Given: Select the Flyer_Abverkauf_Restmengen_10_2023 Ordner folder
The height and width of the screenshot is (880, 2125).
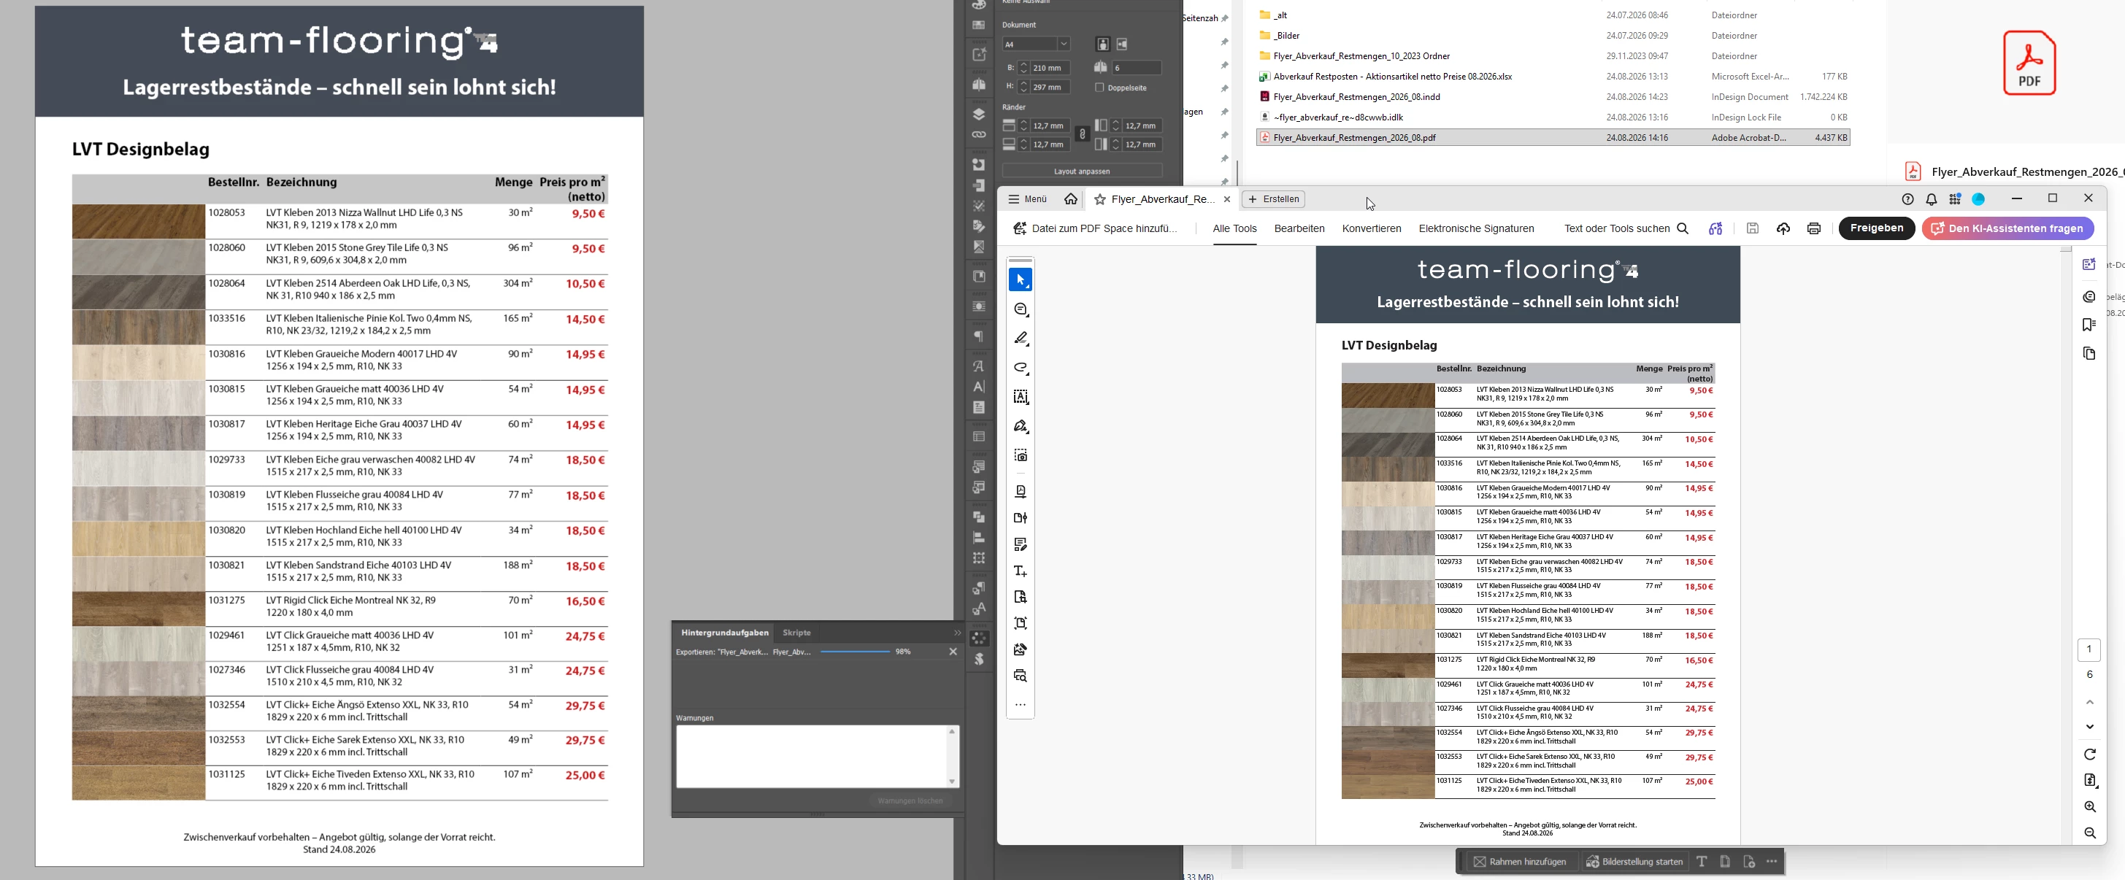Looking at the screenshot, I should 1553,56.
